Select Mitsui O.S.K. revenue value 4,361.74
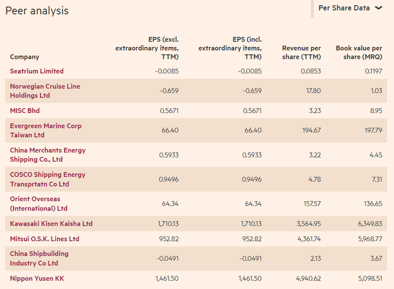The height and width of the screenshot is (289, 394). [309, 239]
